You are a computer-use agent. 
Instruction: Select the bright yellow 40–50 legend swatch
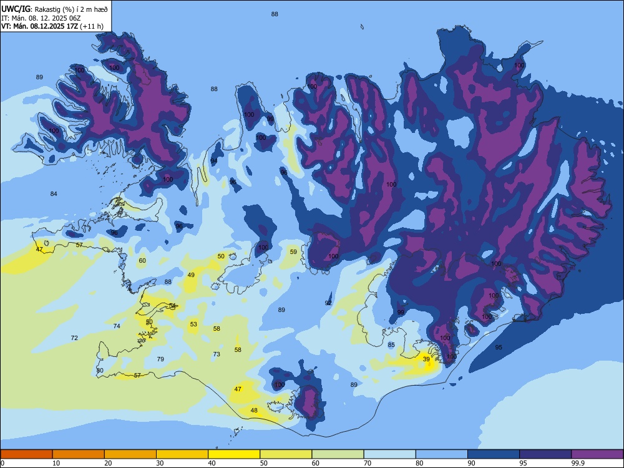tap(234, 454)
